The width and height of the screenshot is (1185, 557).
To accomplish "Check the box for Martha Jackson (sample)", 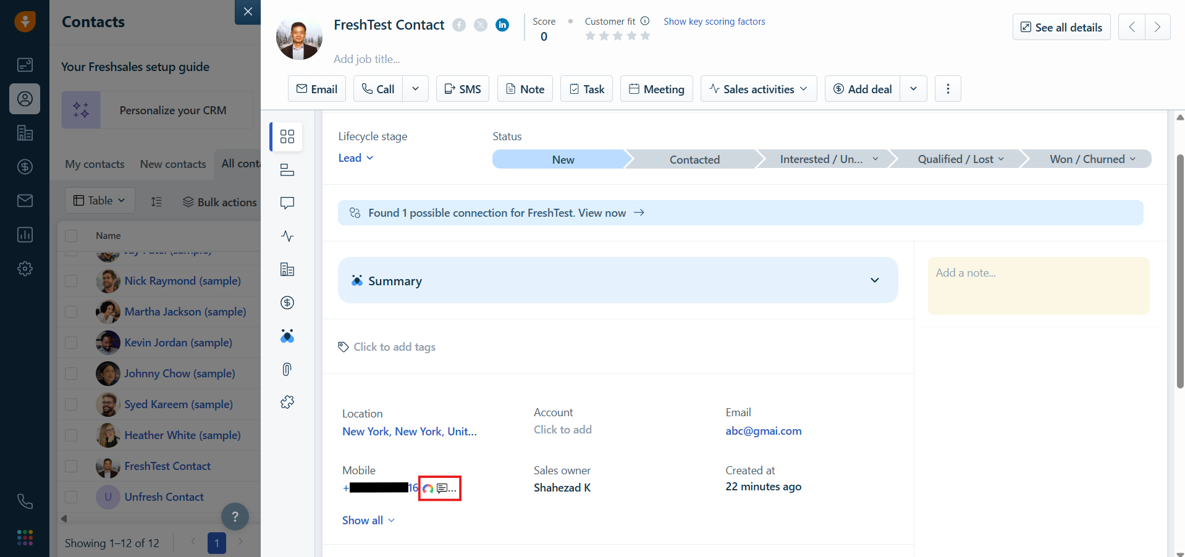I will point(71,312).
